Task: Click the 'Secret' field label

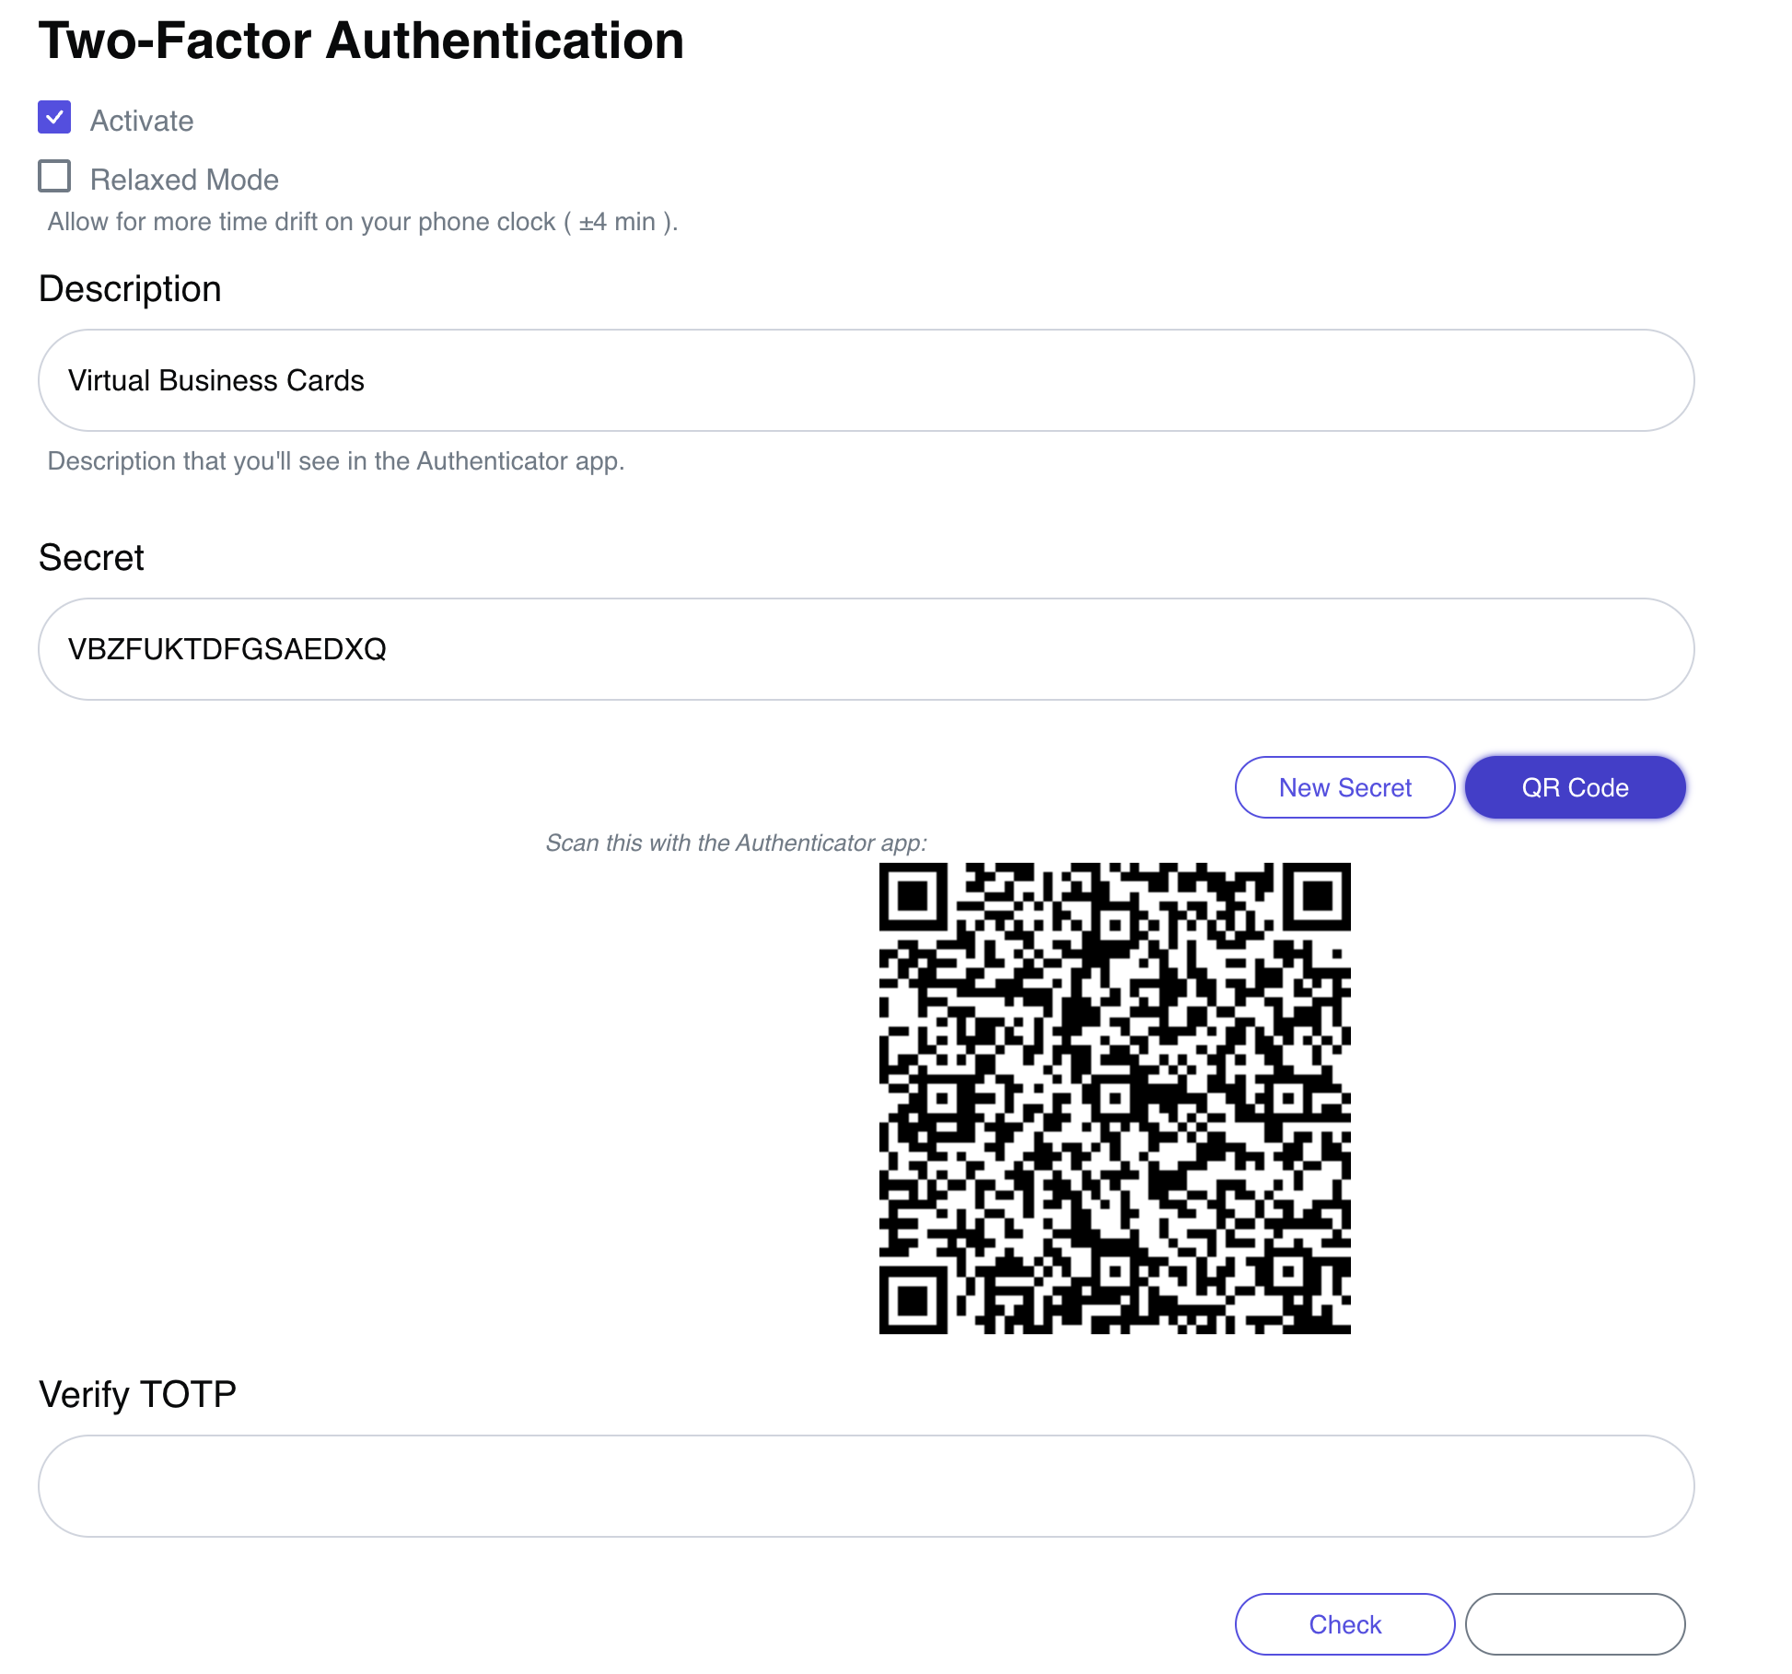Action: tap(91, 558)
